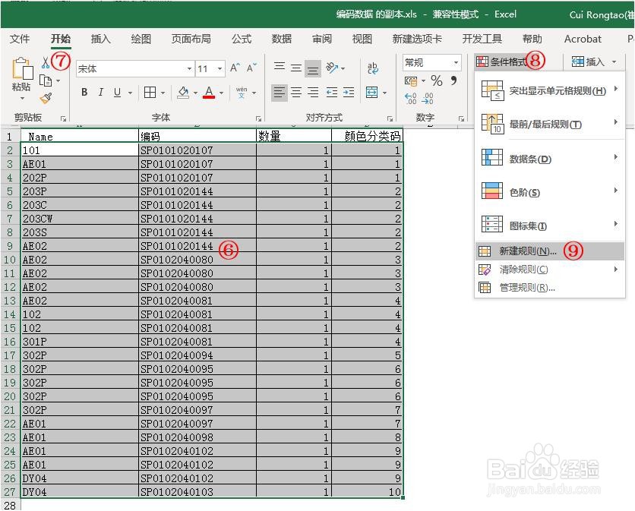Image resolution: width=635 pixels, height=511 pixels.
Task: Switch to the 开发工具 tab
Action: (x=482, y=39)
